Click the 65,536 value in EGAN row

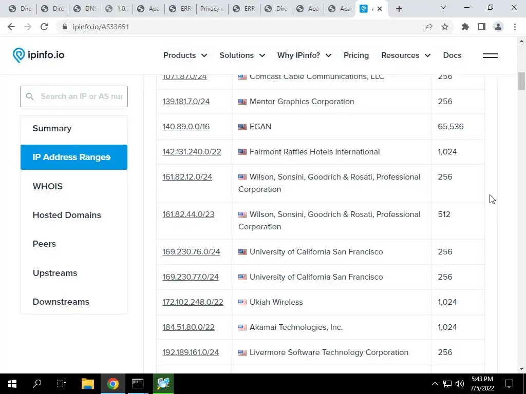pyautogui.click(x=450, y=127)
